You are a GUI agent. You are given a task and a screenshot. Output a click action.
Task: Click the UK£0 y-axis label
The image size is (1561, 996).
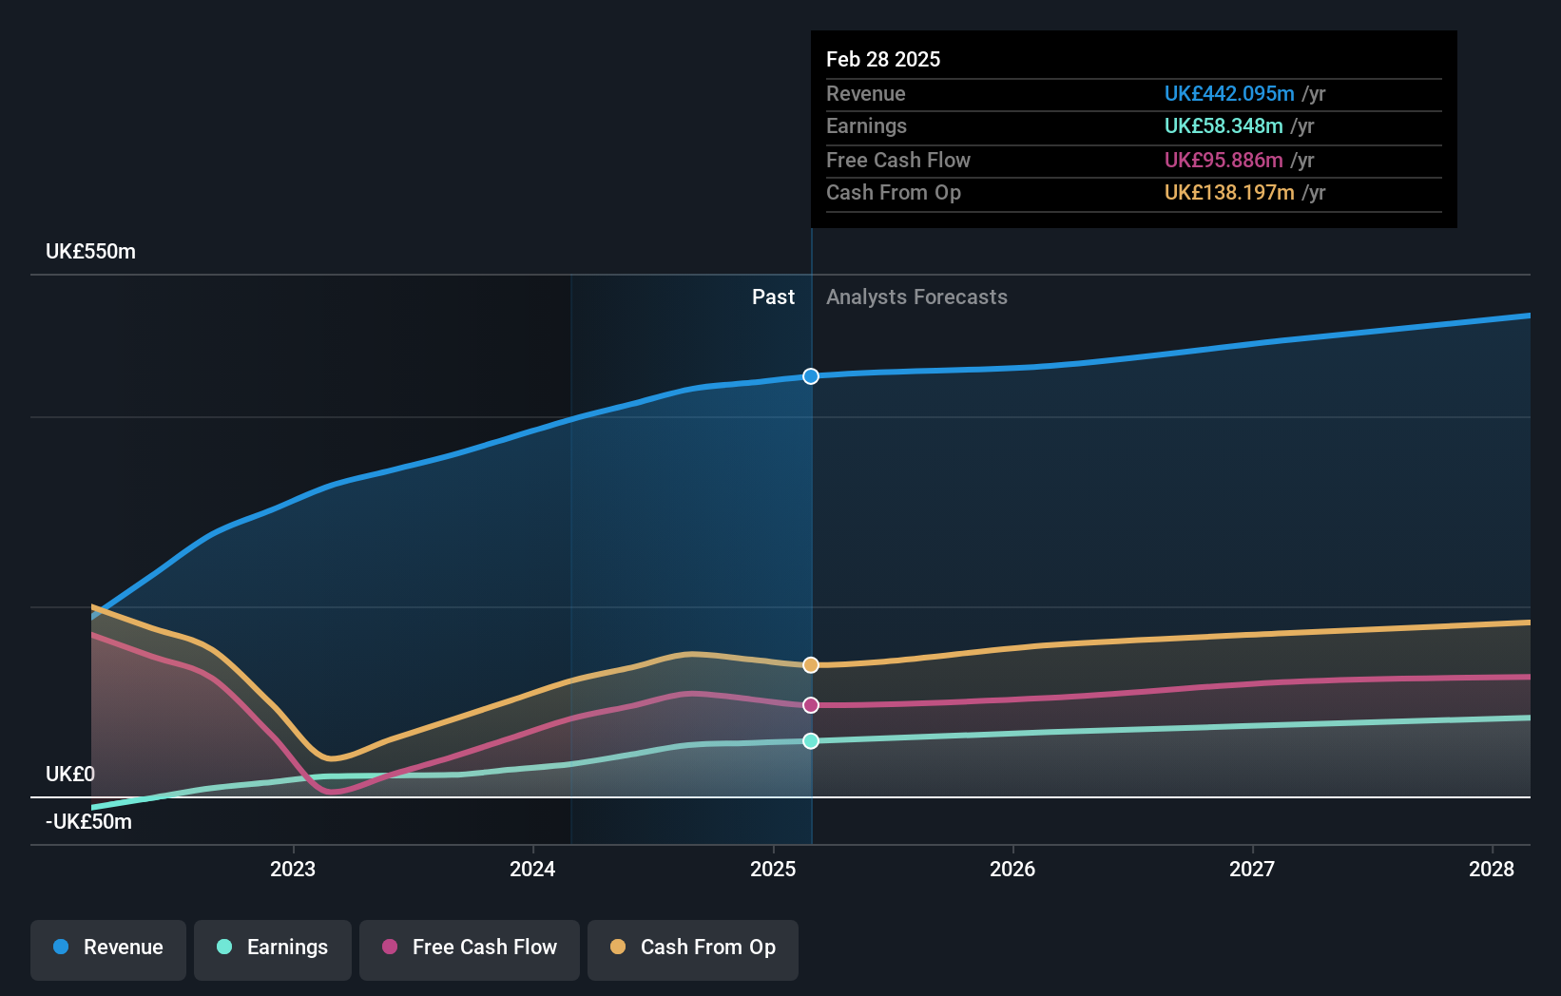click(70, 775)
